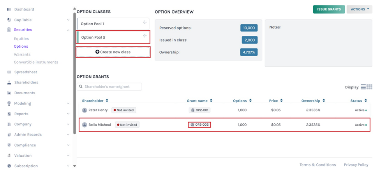Open Convertible instruments submenu item
Screen dimensions: 379x173
[x=36, y=62]
